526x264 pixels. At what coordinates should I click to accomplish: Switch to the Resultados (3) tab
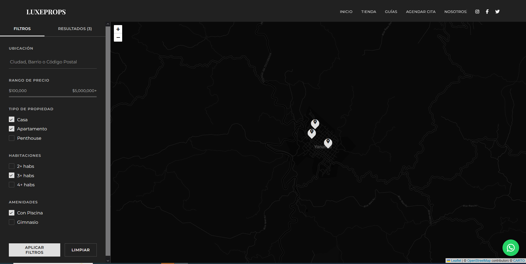pyautogui.click(x=75, y=29)
